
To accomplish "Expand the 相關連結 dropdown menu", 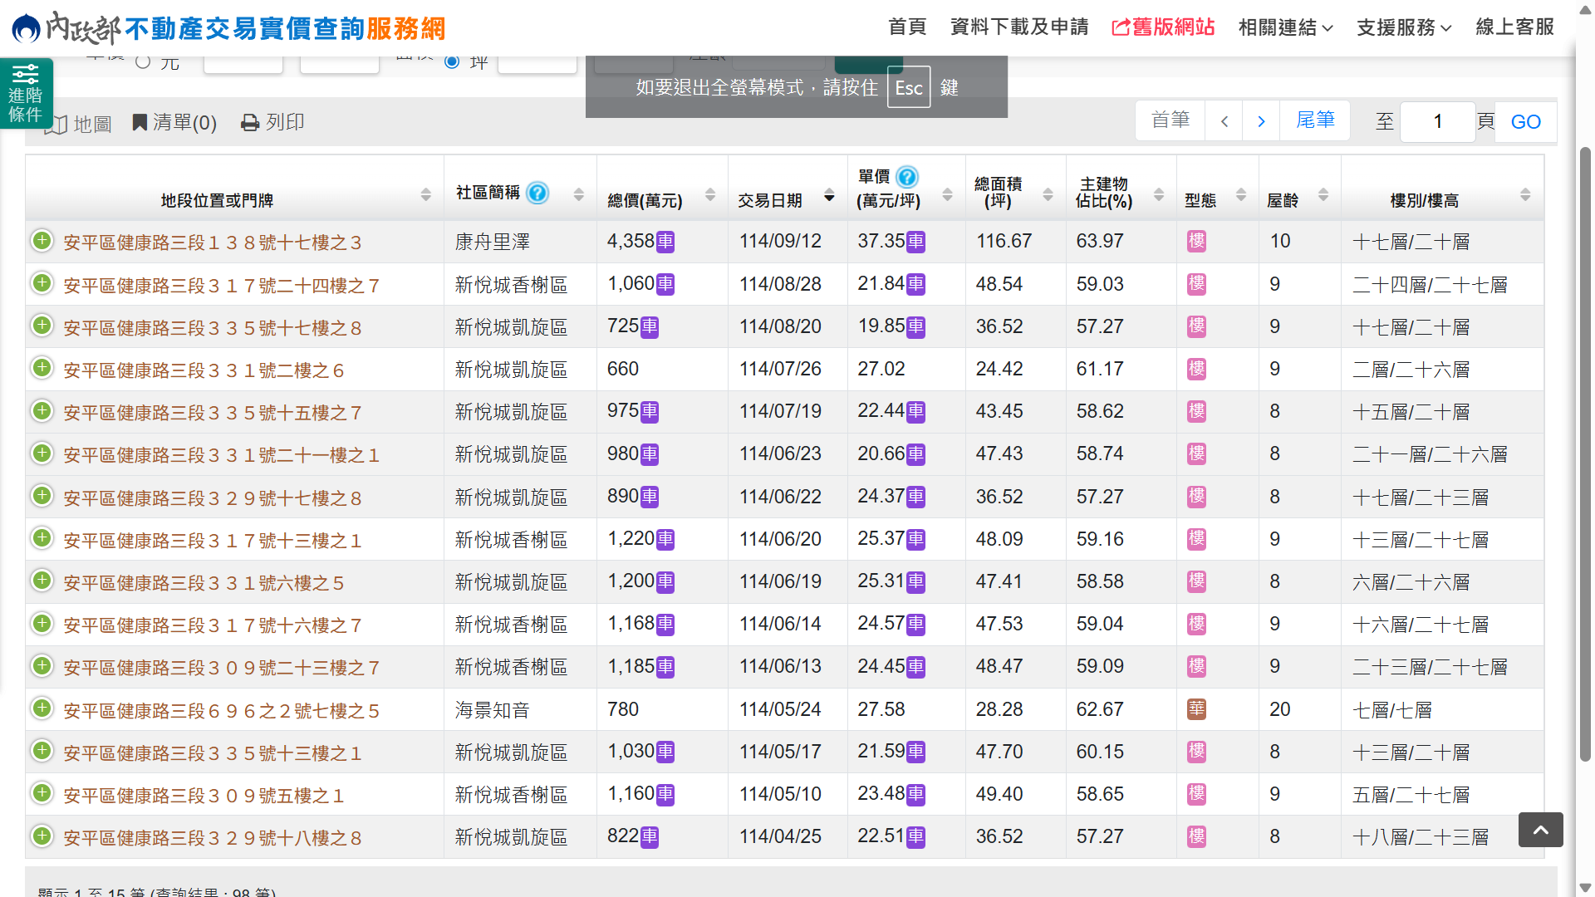I will click(1285, 27).
